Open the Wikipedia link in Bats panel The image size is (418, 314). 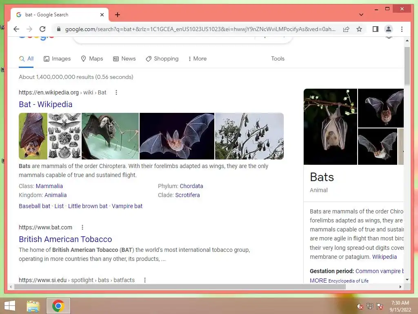coord(385,257)
